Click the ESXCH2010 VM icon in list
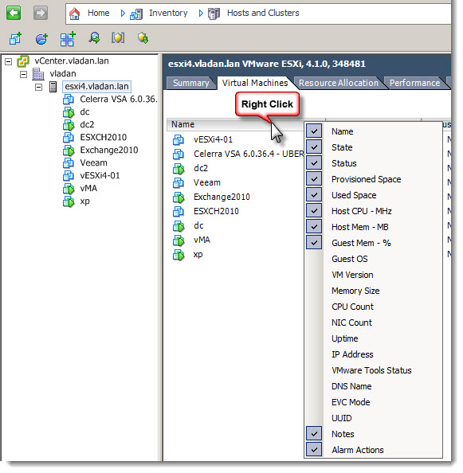 pyautogui.click(x=179, y=212)
